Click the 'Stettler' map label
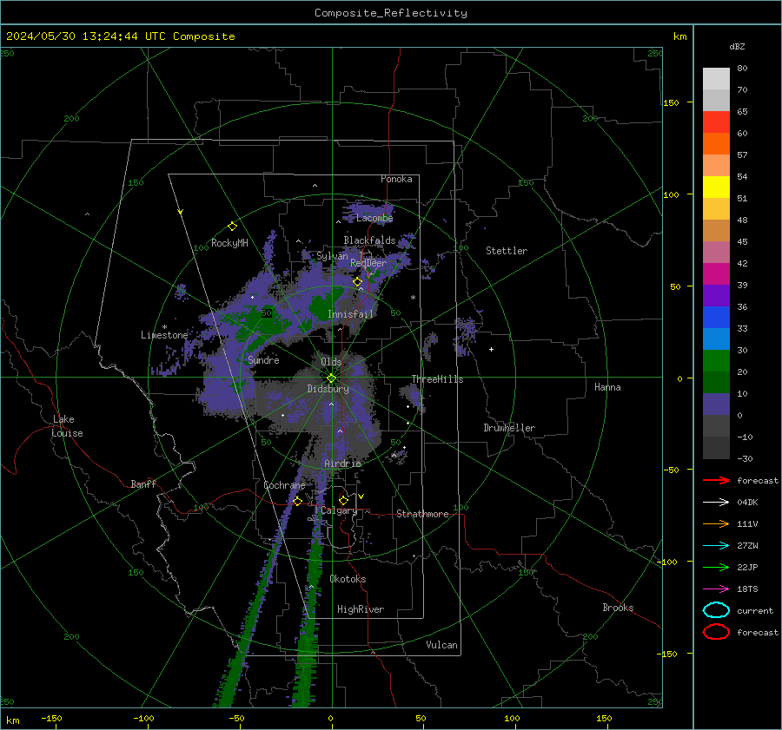 pyautogui.click(x=507, y=251)
